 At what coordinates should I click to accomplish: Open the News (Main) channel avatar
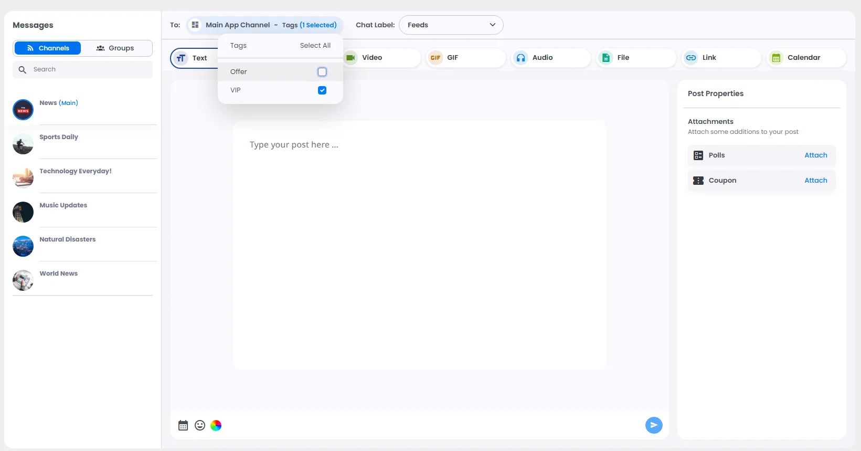(23, 110)
